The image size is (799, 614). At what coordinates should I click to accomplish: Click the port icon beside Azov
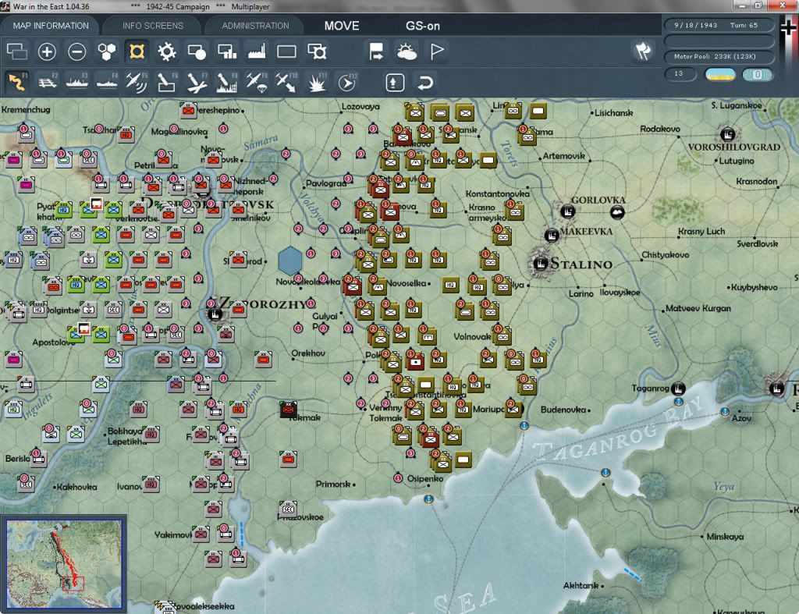[725, 411]
